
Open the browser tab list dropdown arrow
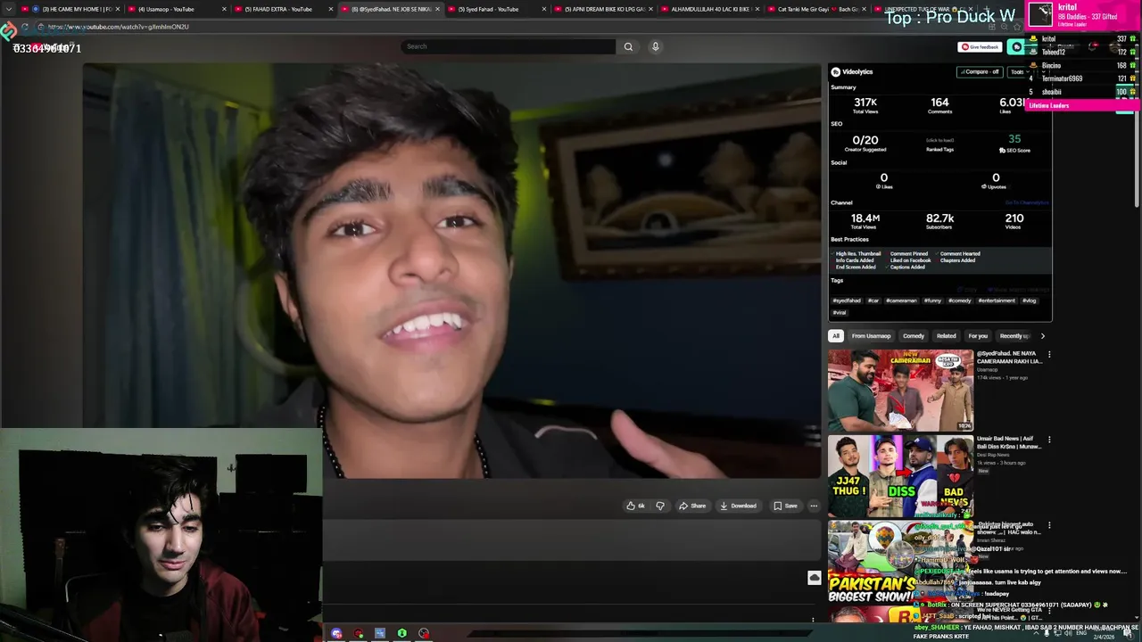tap(9, 9)
